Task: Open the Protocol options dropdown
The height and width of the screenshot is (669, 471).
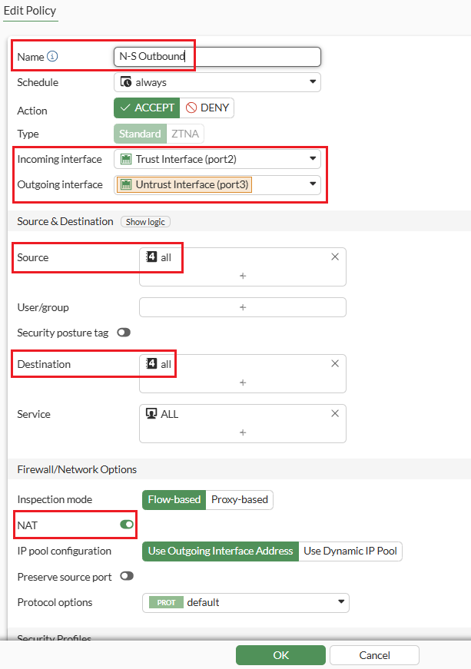Action: point(246,602)
